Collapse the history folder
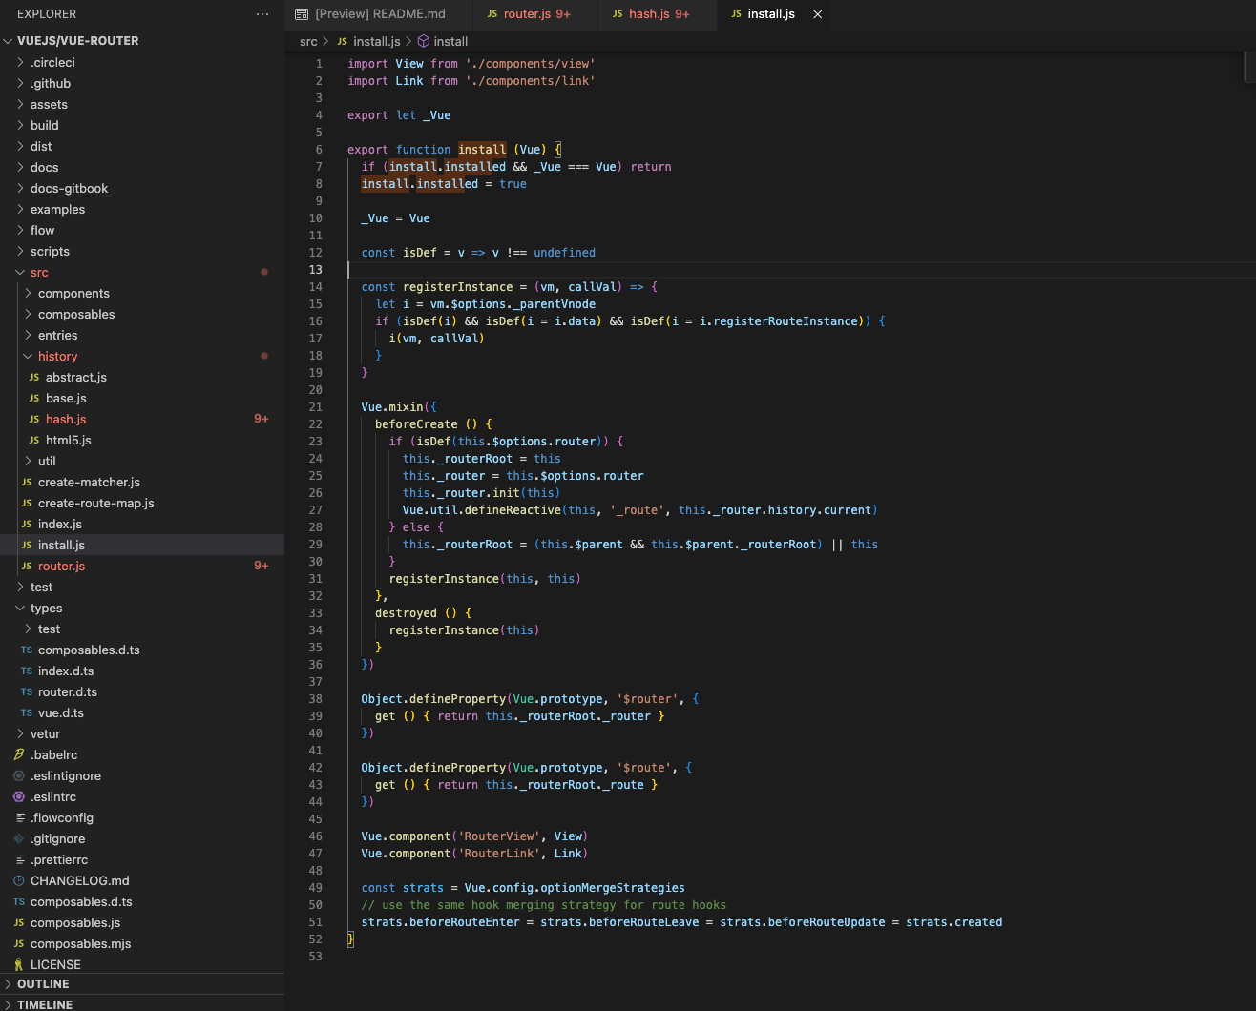 29,357
